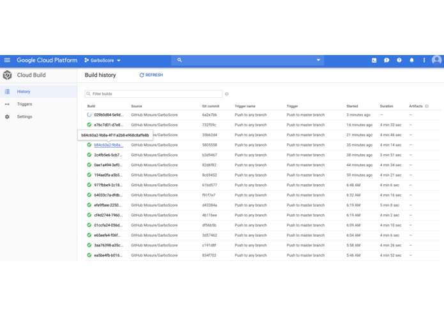Image resolution: width=444 pixels, height=316 pixels.
Task: Click success checkmark for build 2c4fb5e6
Action: (89, 155)
